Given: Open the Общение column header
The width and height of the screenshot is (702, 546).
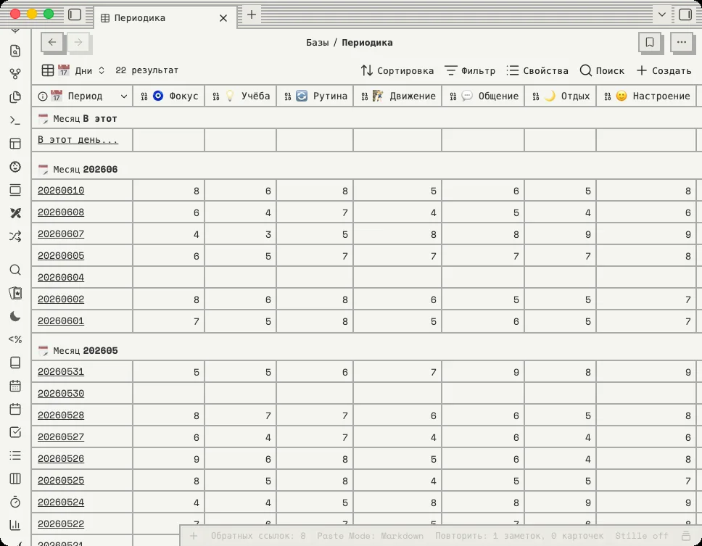Looking at the screenshot, I should (x=483, y=96).
